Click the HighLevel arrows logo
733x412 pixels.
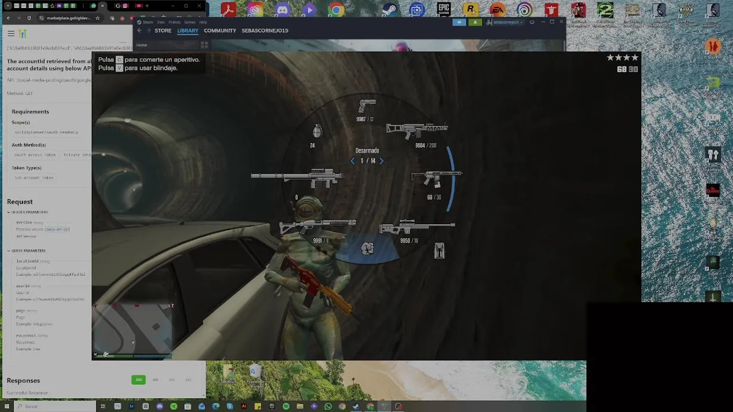(22, 34)
